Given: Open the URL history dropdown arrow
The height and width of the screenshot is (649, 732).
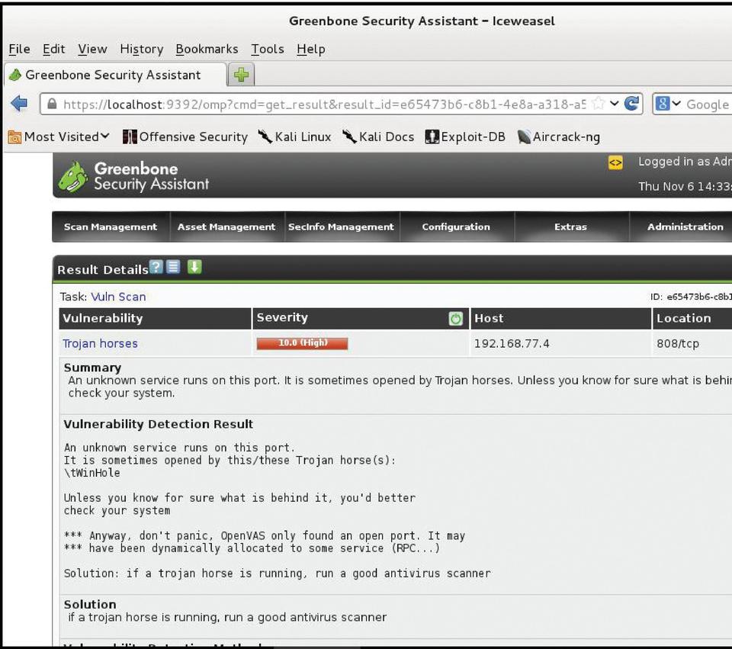Looking at the screenshot, I should (x=615, y=104).
